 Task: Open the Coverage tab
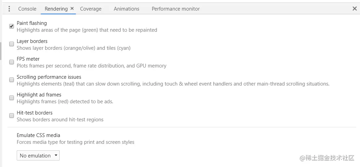(91, 9)
